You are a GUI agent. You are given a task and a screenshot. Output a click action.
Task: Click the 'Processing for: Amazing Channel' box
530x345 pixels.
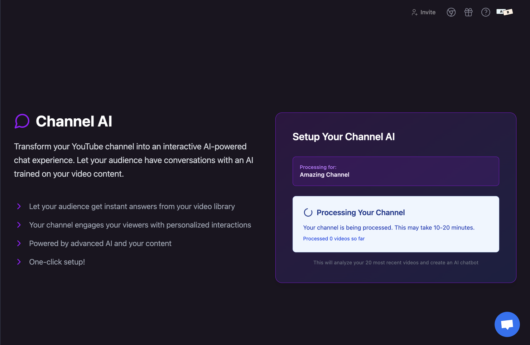point(395,171)
